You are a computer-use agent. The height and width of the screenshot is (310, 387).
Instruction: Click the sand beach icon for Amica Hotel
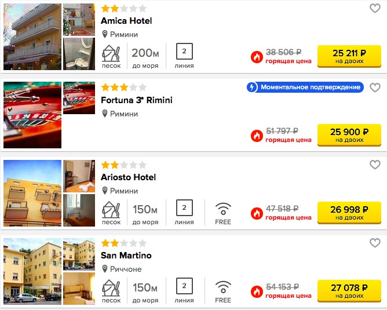(x=111, y=53)
